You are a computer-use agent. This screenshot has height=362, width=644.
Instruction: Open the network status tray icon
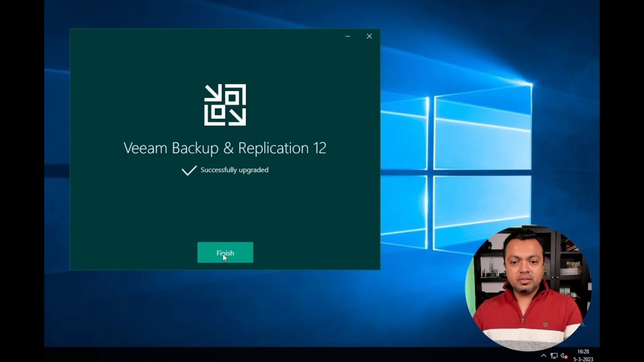point(554,355)
